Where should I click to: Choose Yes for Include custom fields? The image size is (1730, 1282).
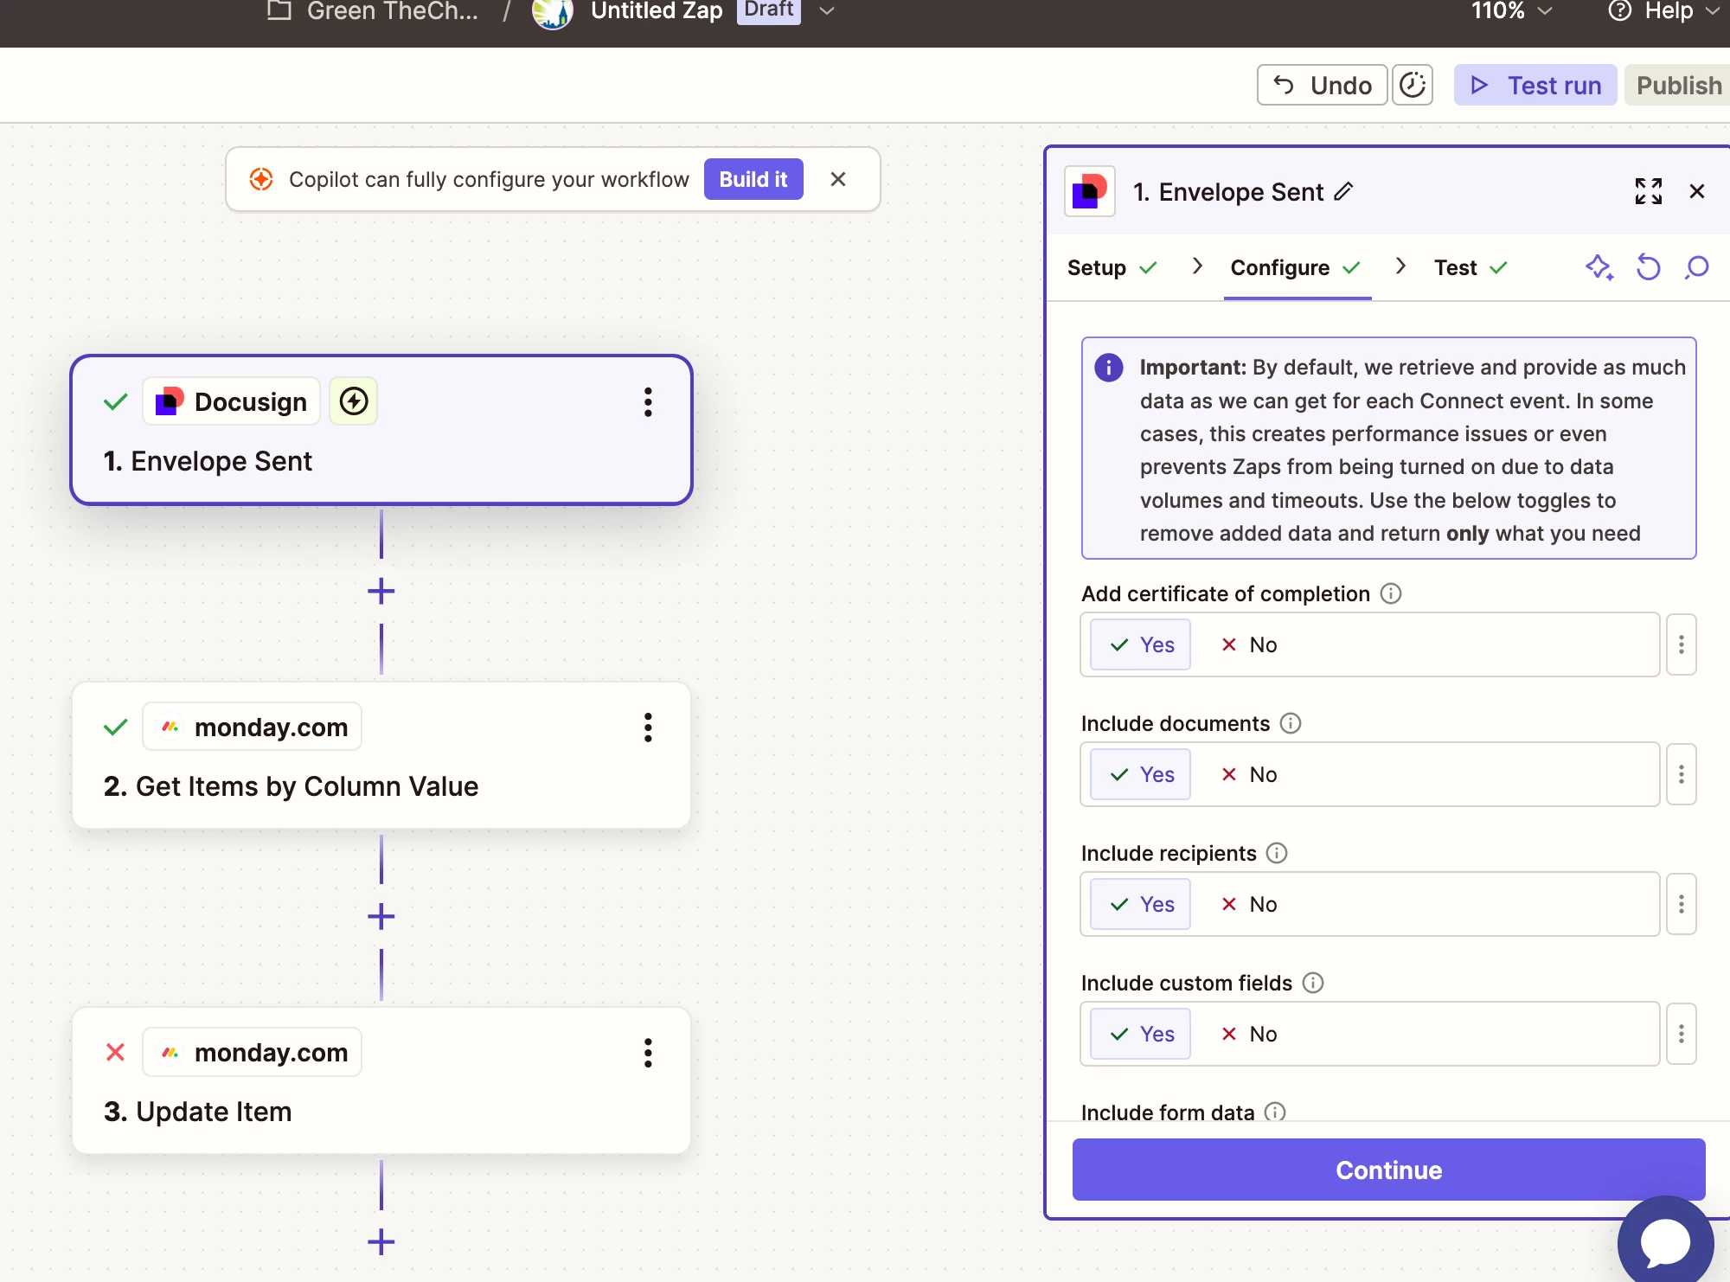(x=1140, y=1034)
